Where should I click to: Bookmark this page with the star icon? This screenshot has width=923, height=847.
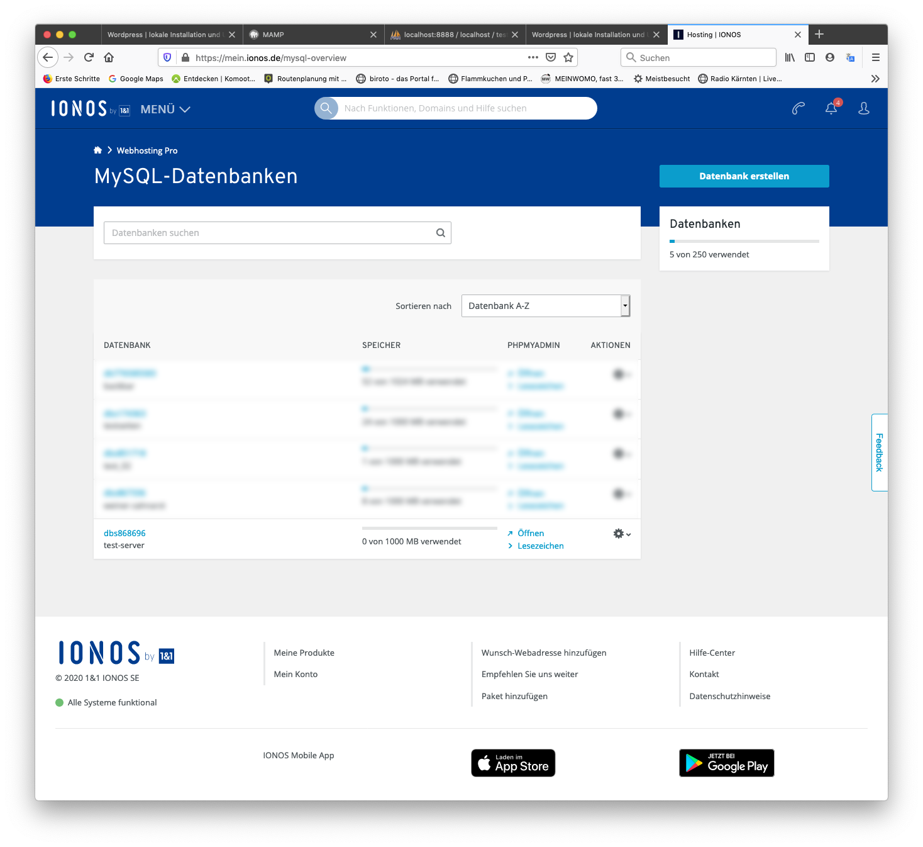(x=568, y=57)
